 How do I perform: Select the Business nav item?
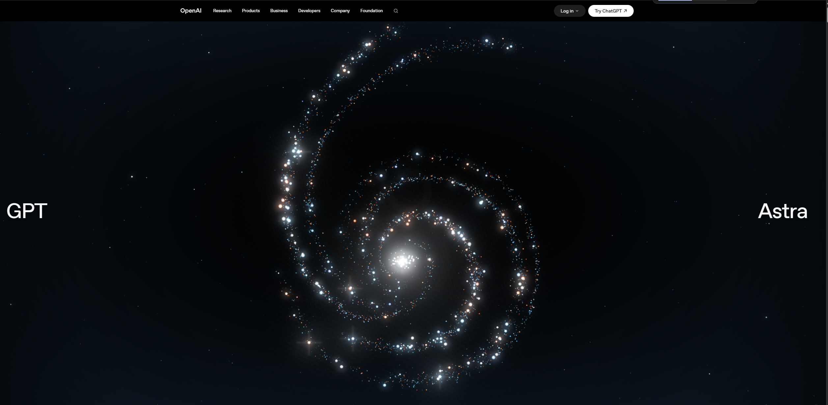point(279,11)
